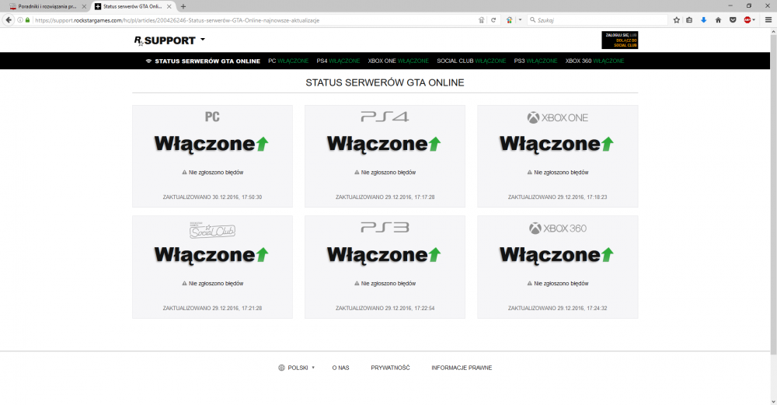Click the Social Club logo in status card

point(212,230)
